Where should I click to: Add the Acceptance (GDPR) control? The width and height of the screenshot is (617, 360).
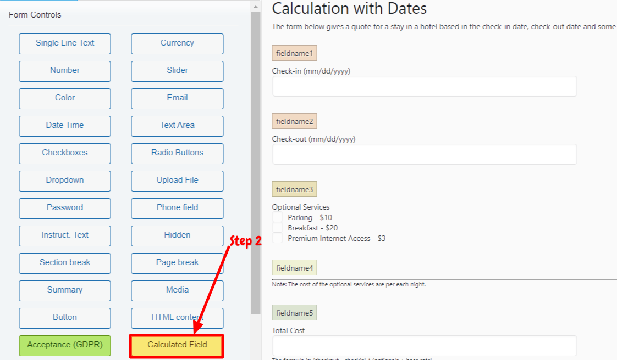tap(65, 346)
